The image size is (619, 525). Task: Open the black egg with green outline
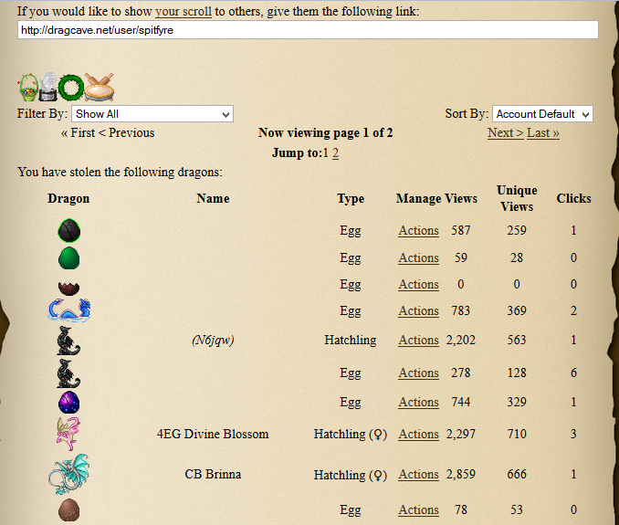click(x=68, y=231)
